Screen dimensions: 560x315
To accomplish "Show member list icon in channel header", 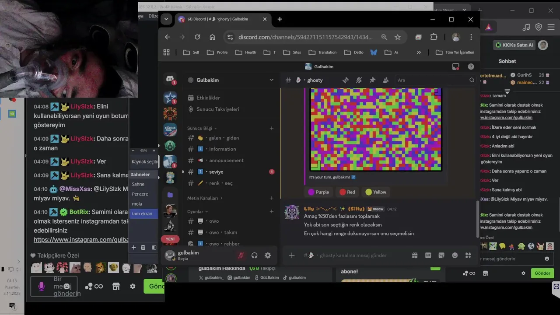I will pos(385,80).
